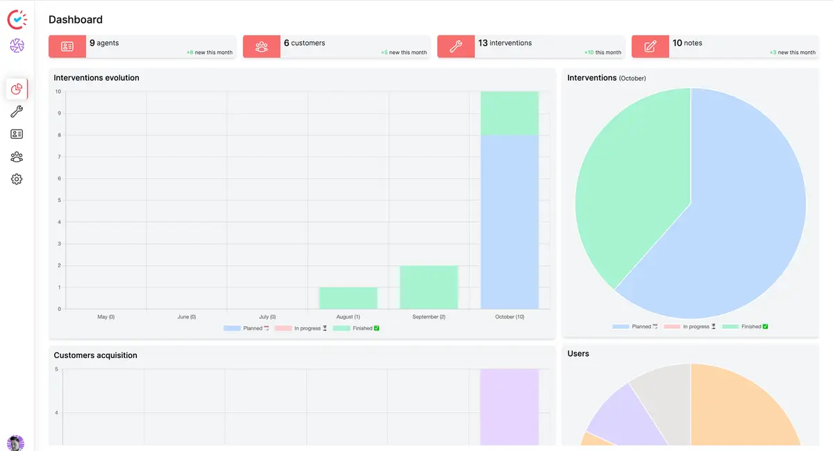The image size is (833, 451).
Task: Click the red wrench icon on interventions card
Action: point(456,46)
